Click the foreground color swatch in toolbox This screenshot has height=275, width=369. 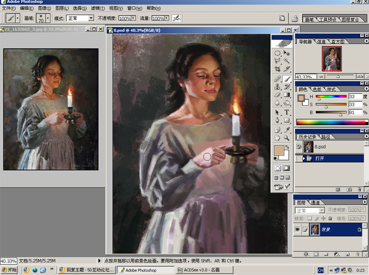(279, 150)
